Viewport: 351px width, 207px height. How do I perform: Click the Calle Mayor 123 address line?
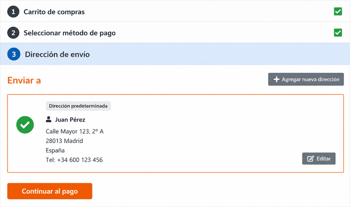coord(75,131)
